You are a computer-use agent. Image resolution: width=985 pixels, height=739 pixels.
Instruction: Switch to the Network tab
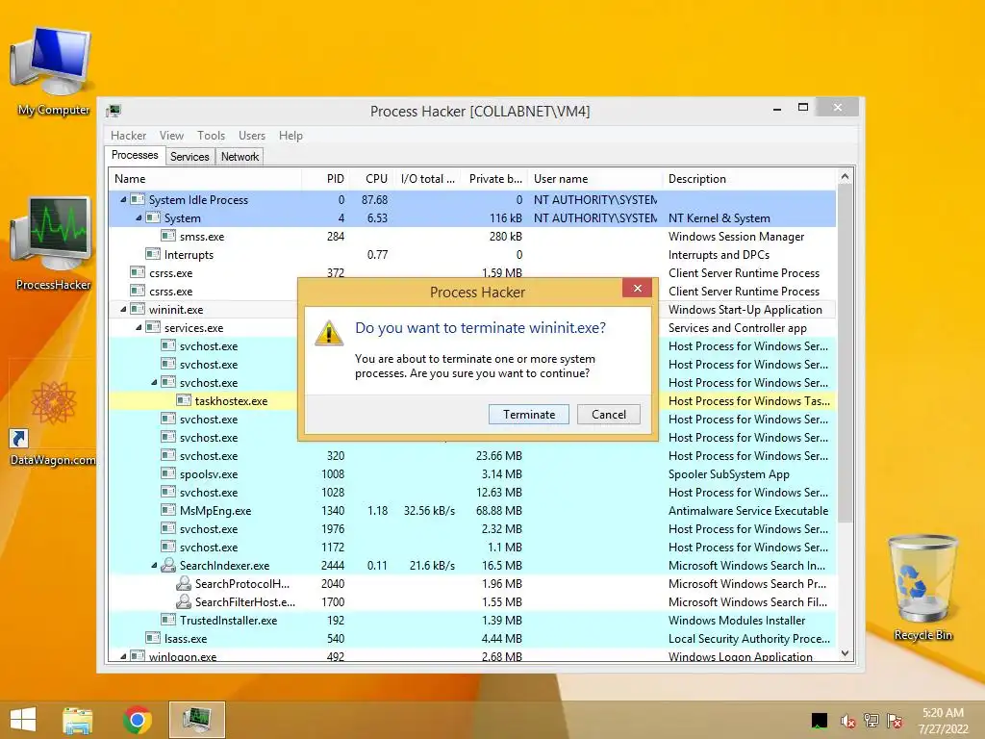240,157
